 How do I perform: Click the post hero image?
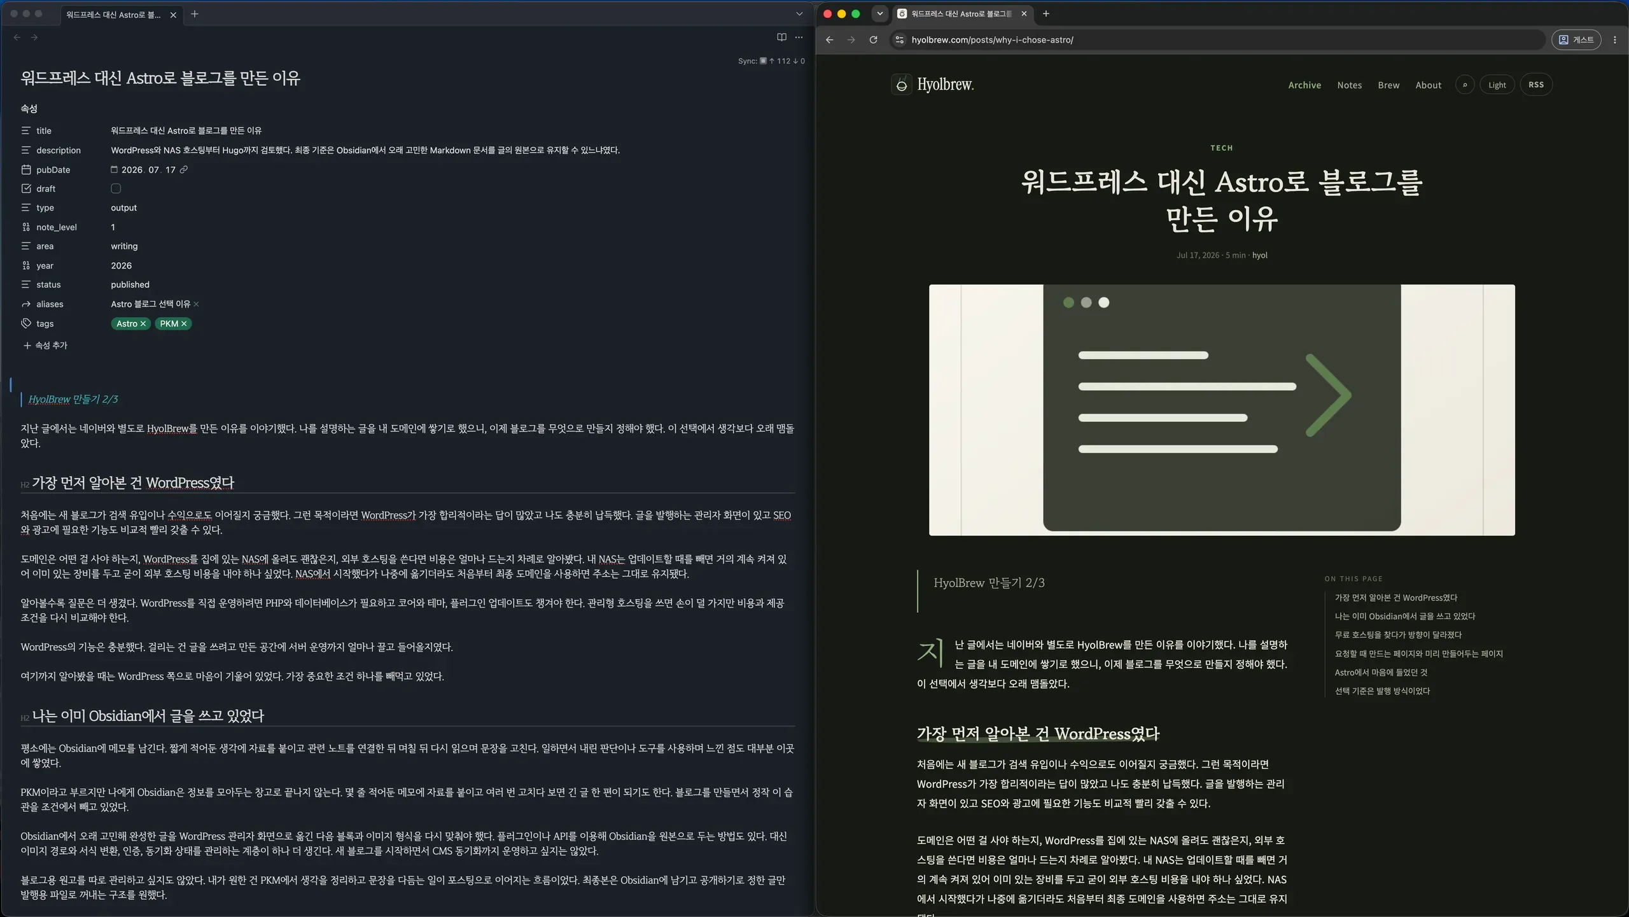1222,410
